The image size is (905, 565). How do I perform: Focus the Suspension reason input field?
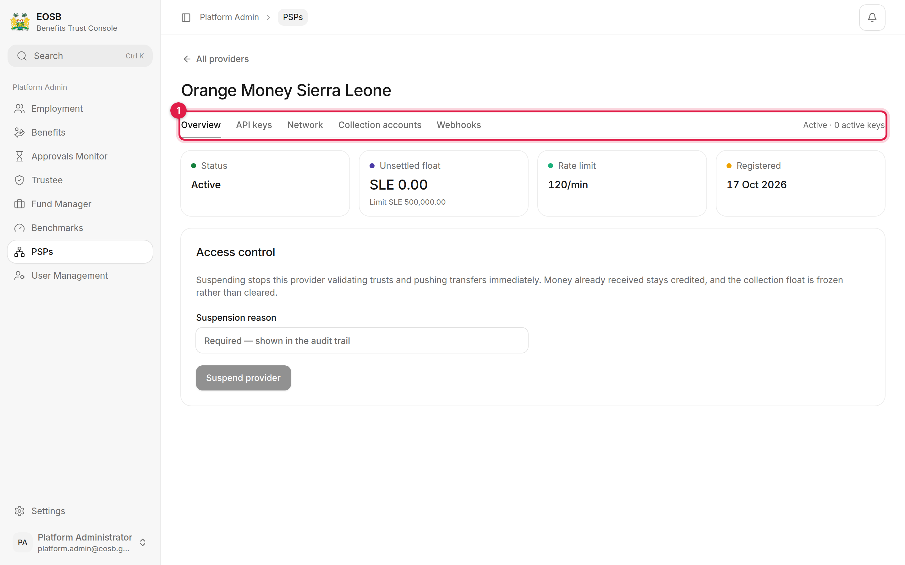[362, 341]
